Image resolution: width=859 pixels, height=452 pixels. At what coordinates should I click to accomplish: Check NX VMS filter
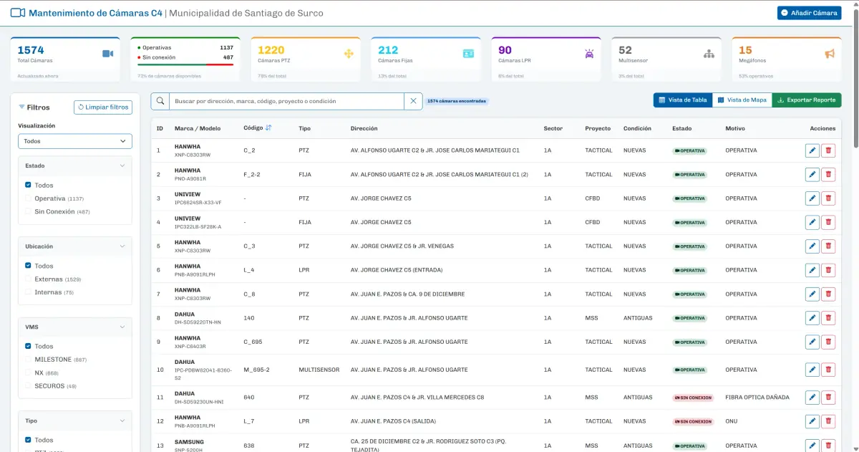(28, 372)
